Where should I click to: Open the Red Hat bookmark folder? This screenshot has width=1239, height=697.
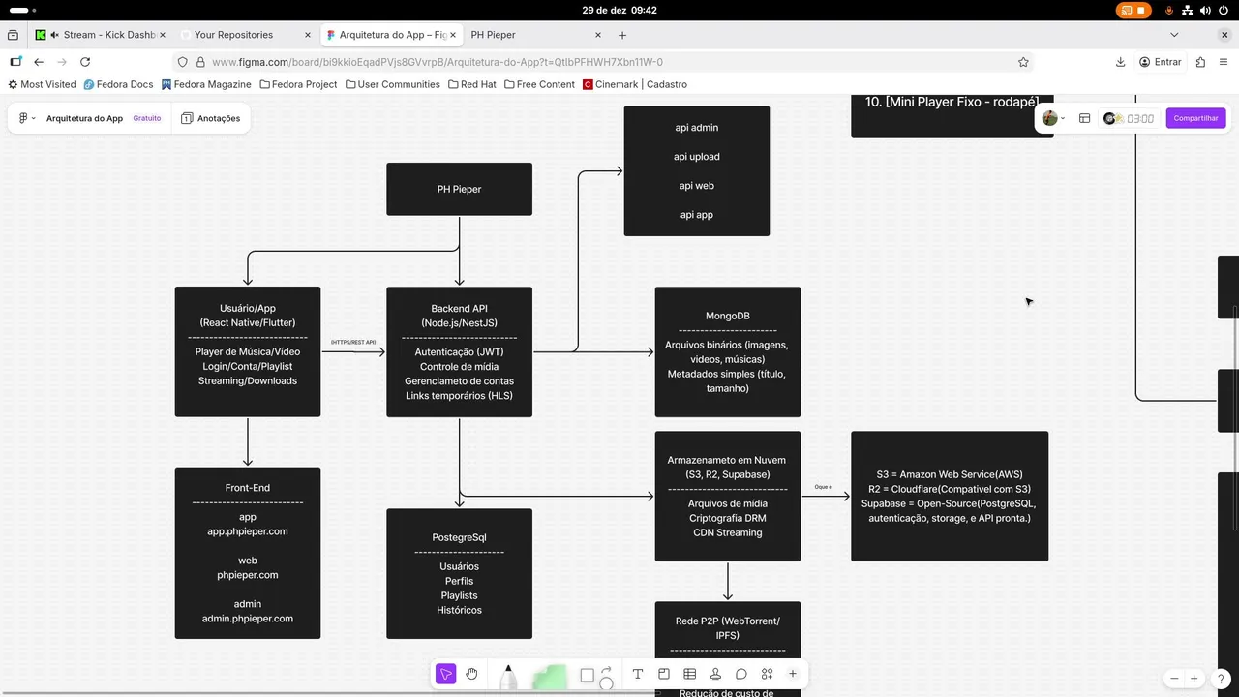click(x=471, y=84)
